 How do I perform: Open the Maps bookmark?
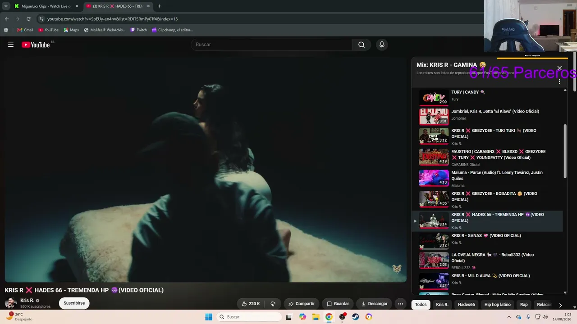[71, 30]
